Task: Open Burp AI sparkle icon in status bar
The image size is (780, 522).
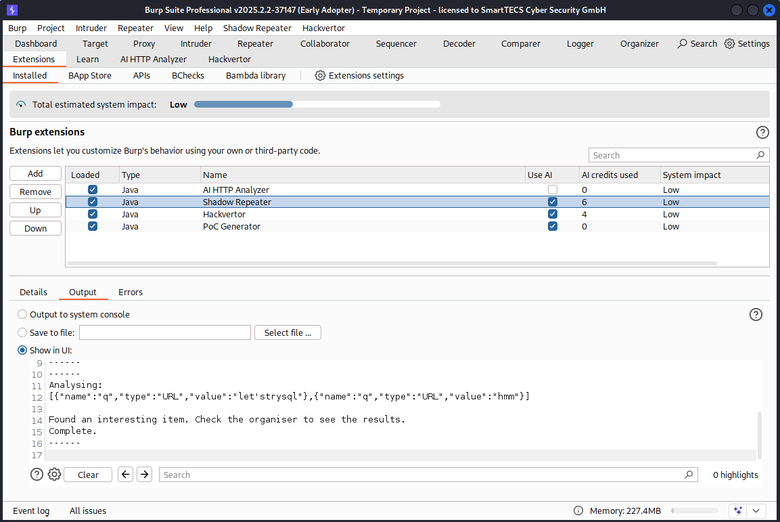Action: click(738, 510)
